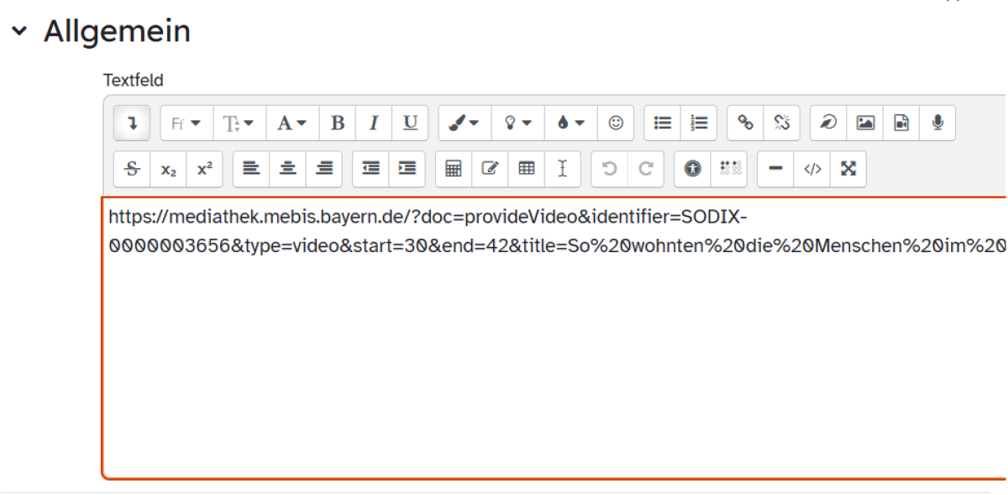Collapse the Allgemein section
The height and width of the screenshot is (495, 1008).
18,32
